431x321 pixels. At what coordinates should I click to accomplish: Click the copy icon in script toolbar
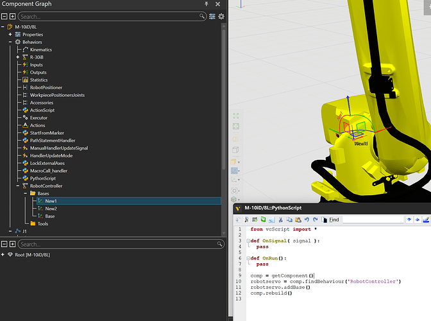[289, 220]
